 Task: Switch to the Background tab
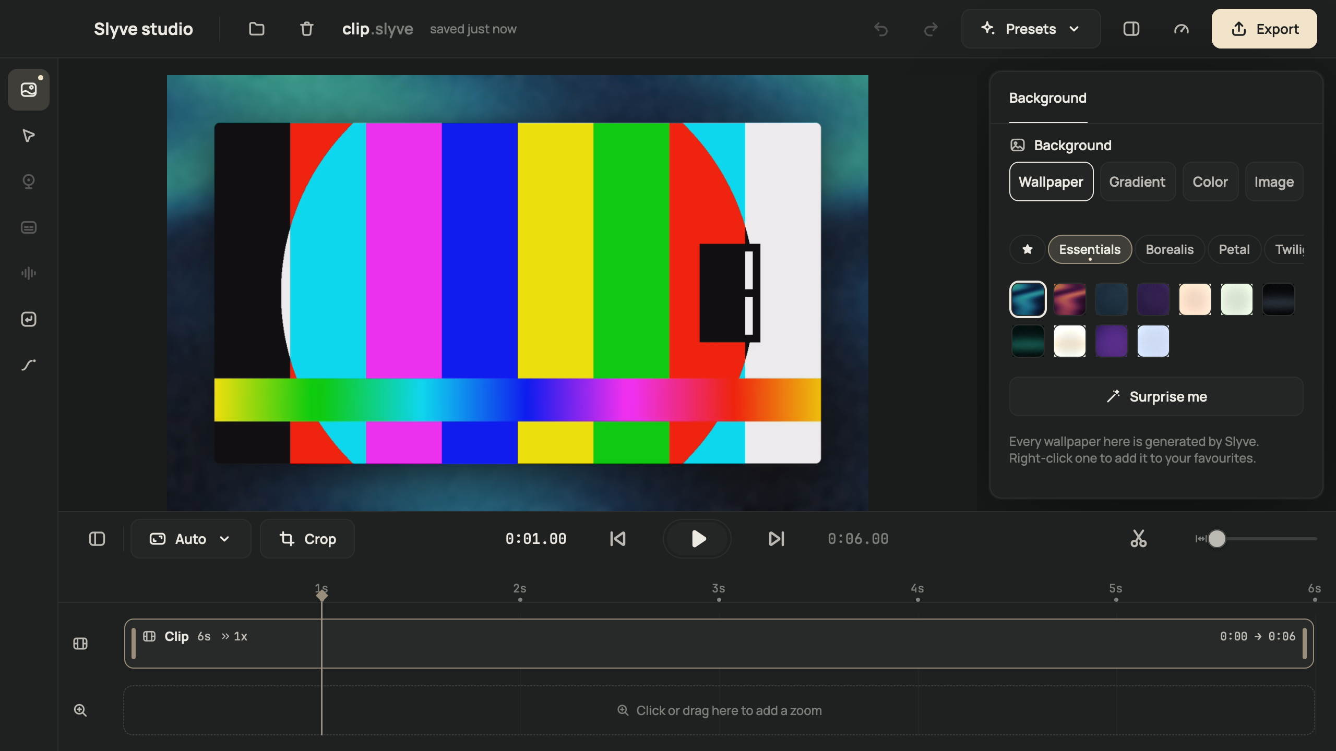point(1048,98)
